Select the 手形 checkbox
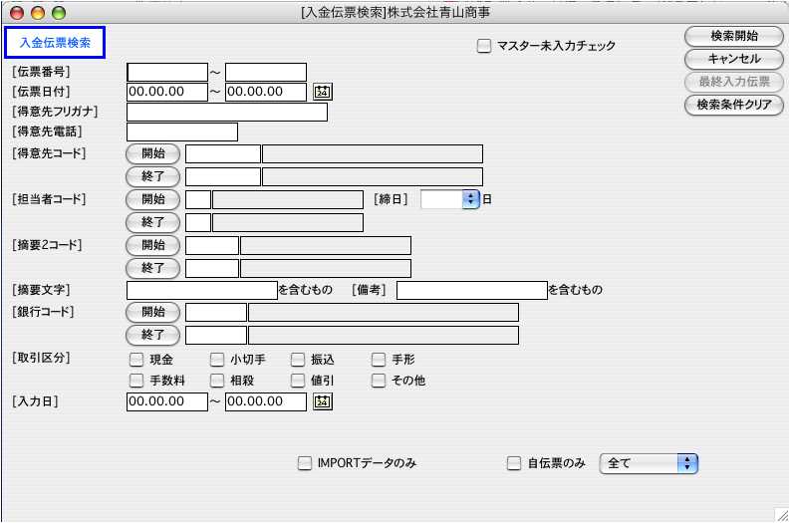 [379, 360]
